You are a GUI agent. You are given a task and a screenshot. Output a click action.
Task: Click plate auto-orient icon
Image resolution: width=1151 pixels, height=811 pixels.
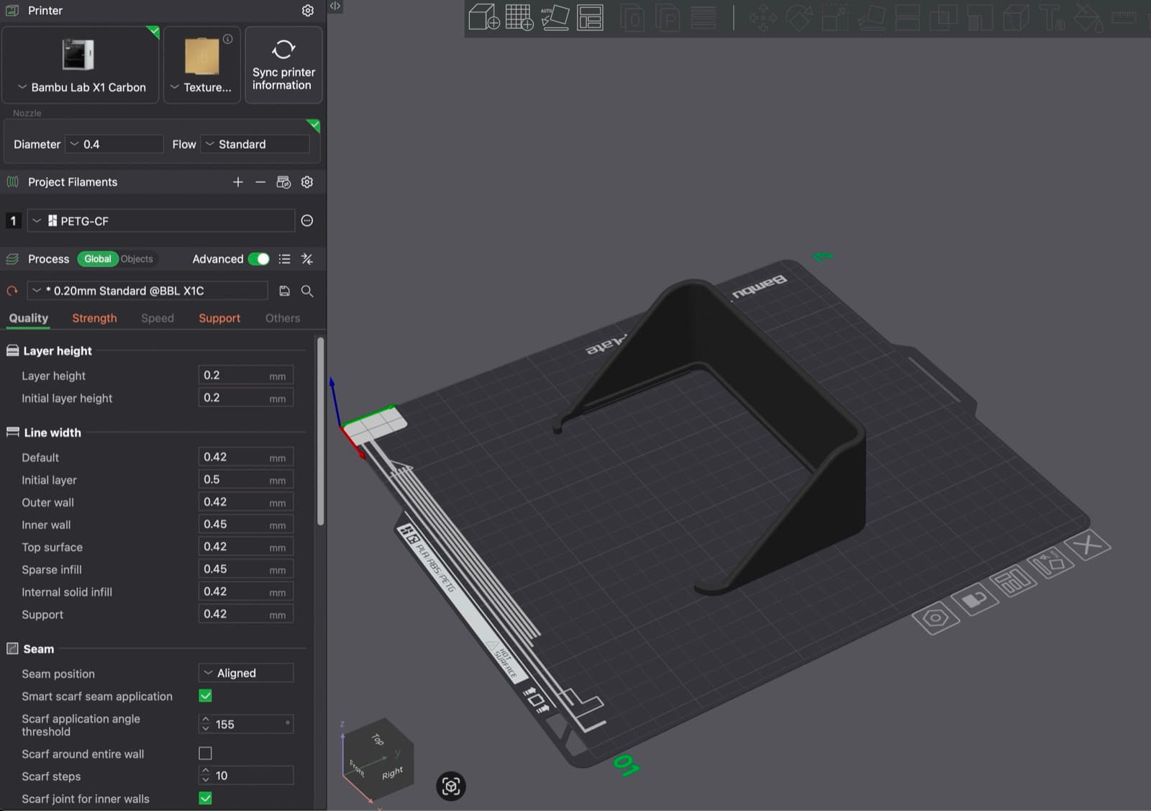click(1050, 563)
